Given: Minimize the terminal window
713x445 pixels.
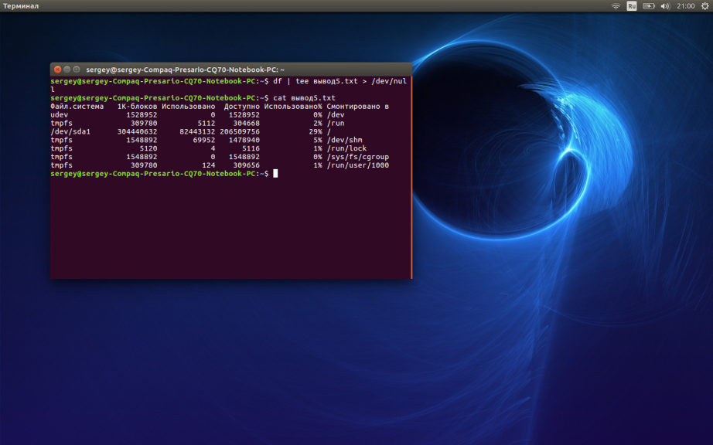Looking at the screenshot, I should [x=67, y=70].
